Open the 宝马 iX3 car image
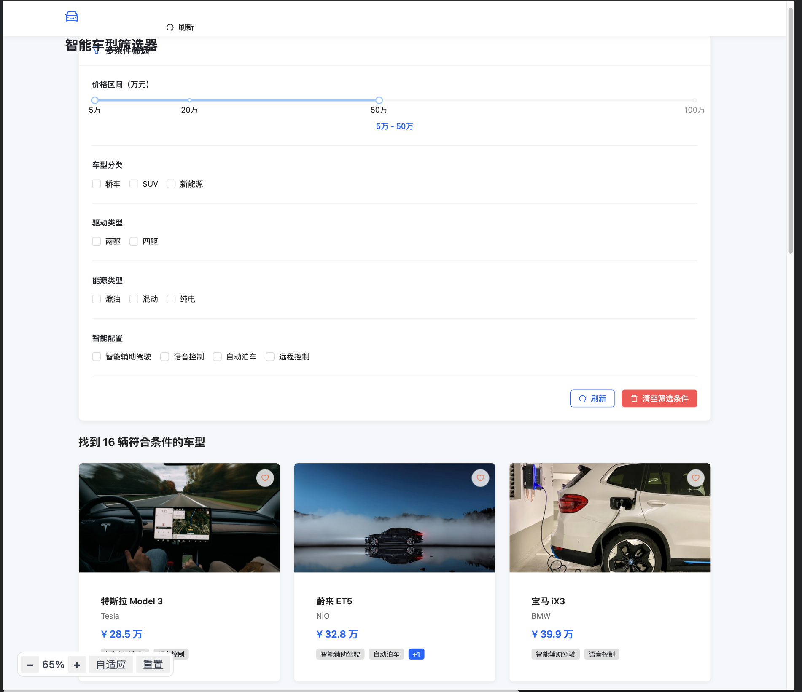The width and height of the screenshot is (802, 692). [x=610, y=518]
